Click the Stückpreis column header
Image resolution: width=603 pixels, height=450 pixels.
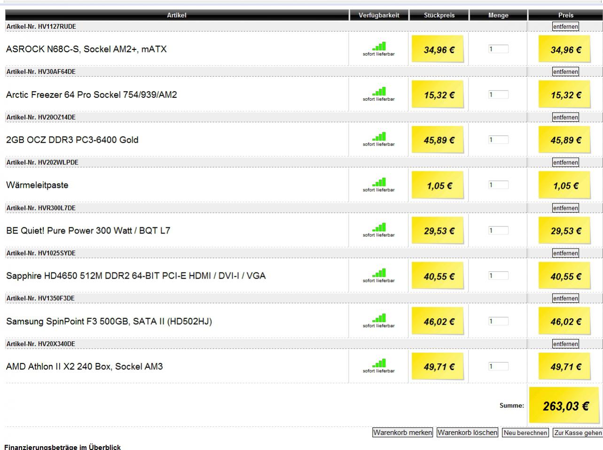[x=439, y=15]
